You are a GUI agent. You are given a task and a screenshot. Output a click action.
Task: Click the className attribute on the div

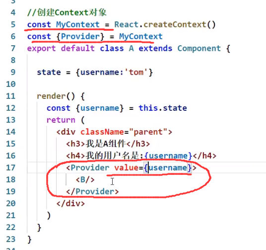(x=102, y=132)
